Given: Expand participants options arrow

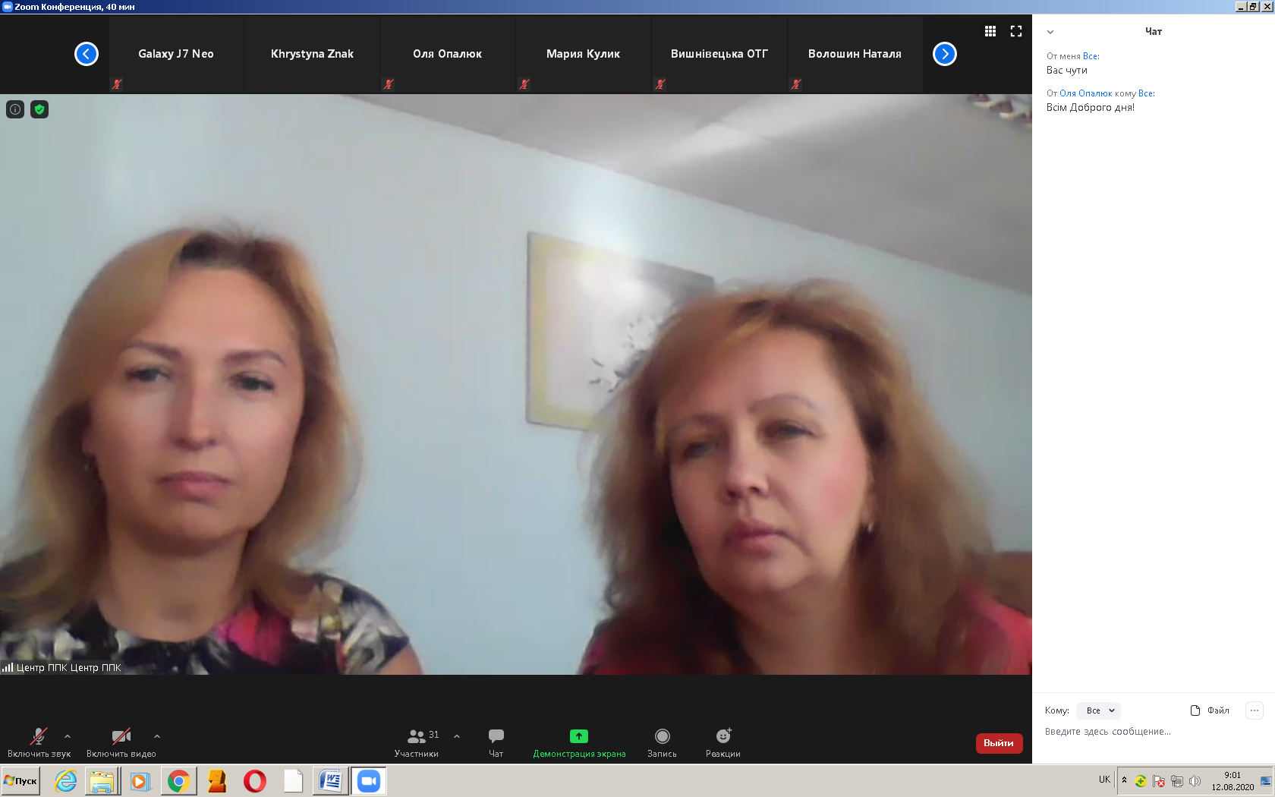Looking at the screenshot, I should click(457, 736).
